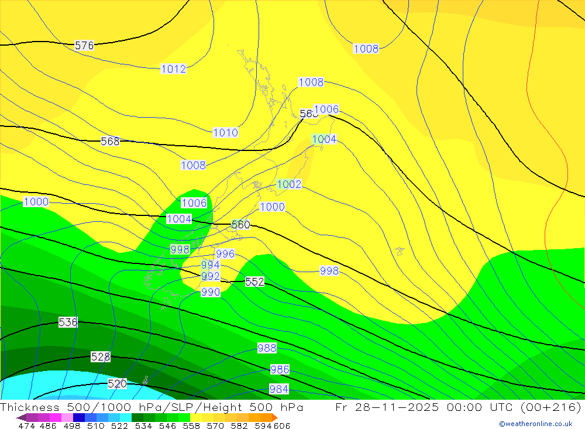Select the cyan legend swatch above 522
This screenshot has width=585, height=429.
click(x=126, y=417)
